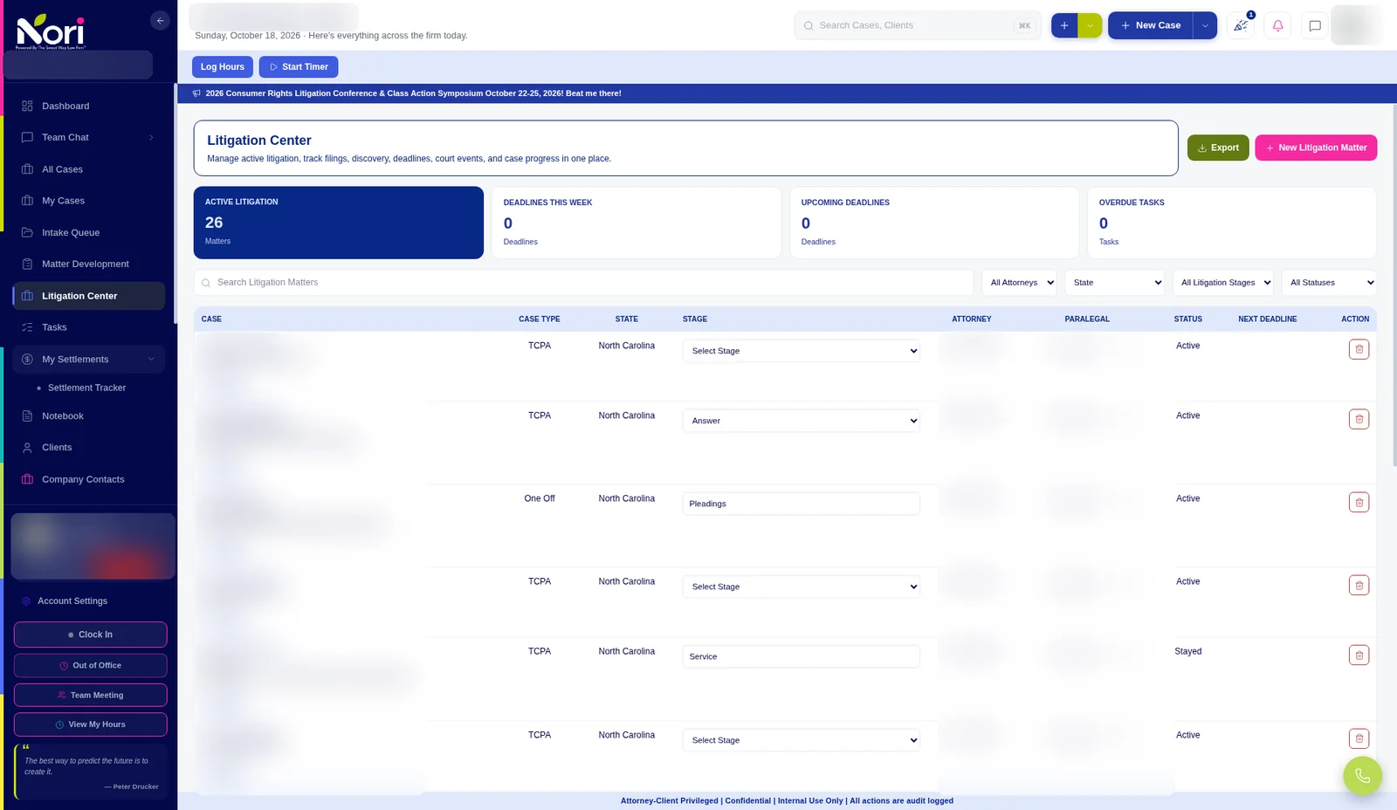Toggle Out of Office status
Image resolution: width=1397 pixels, height=810 pixels.
90,665
